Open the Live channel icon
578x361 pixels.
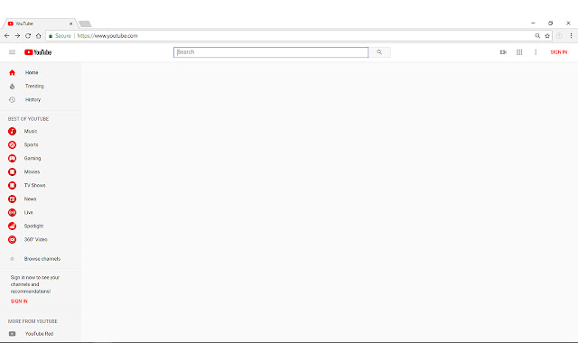pos(12,213)
